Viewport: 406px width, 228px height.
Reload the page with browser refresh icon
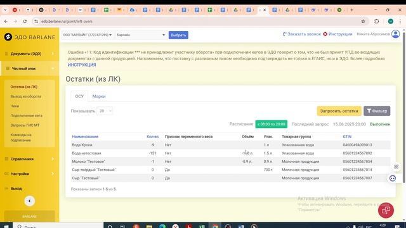pyautogui.click(x=25, y=21)
